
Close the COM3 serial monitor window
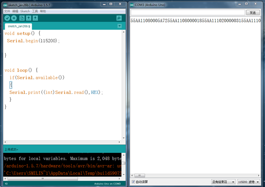point(256,4)
